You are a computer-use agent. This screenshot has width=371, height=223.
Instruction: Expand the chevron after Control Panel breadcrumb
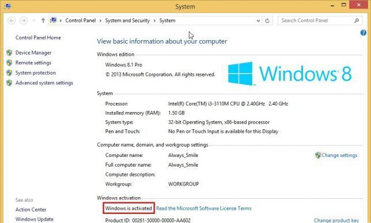(x=100, y=21)
